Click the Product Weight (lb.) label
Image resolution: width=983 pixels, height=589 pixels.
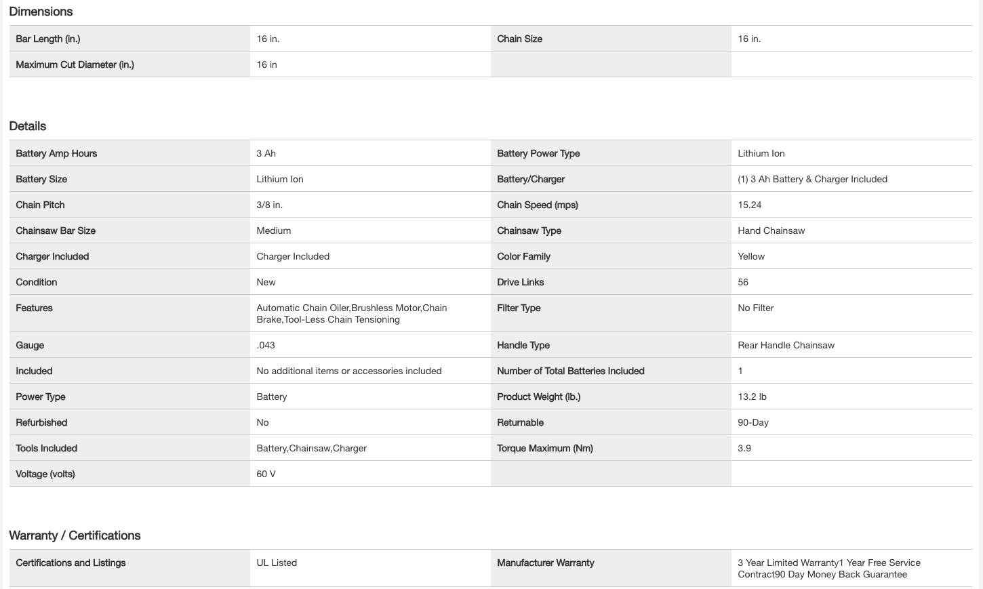(x=539, y=397)
